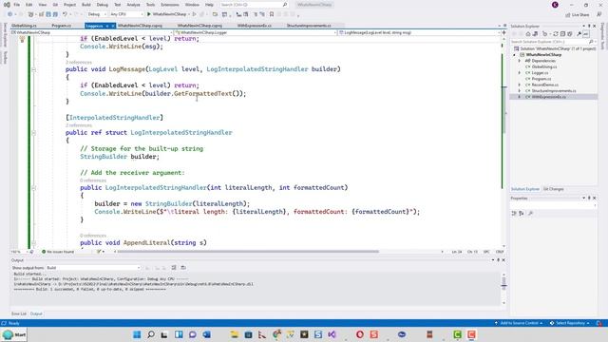Click the Save All toolbar icon
This screenshot has width=608, height=342.
(55, 14)
